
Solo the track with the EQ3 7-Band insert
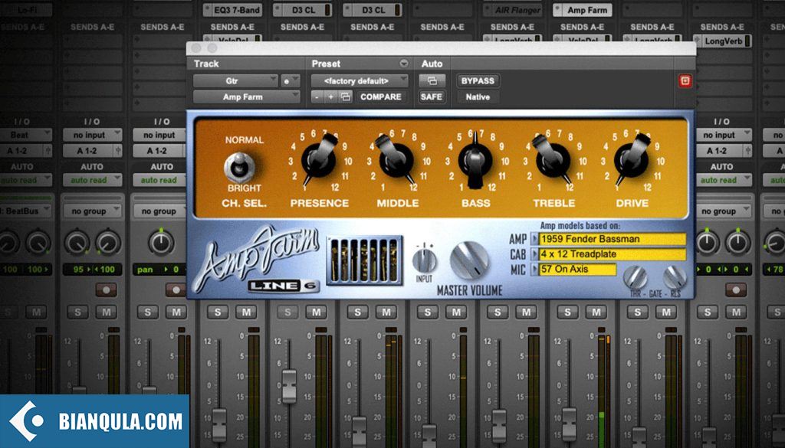pos(217,312)
